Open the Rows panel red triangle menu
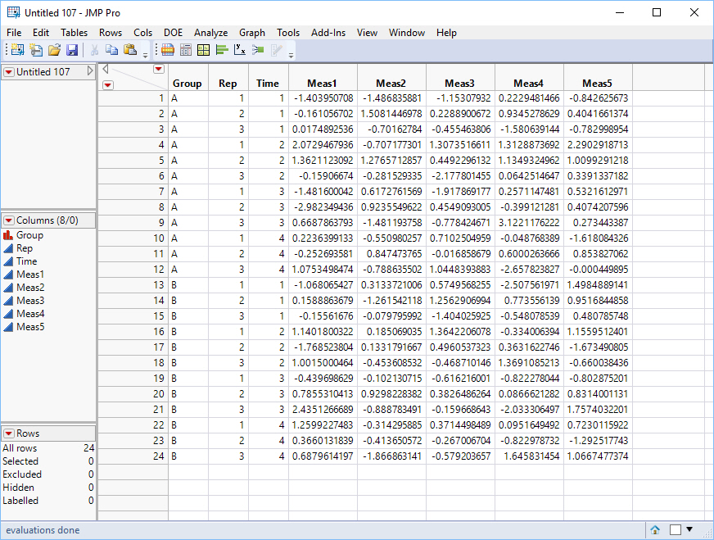 pyautogui.click(x=8, y=433)
